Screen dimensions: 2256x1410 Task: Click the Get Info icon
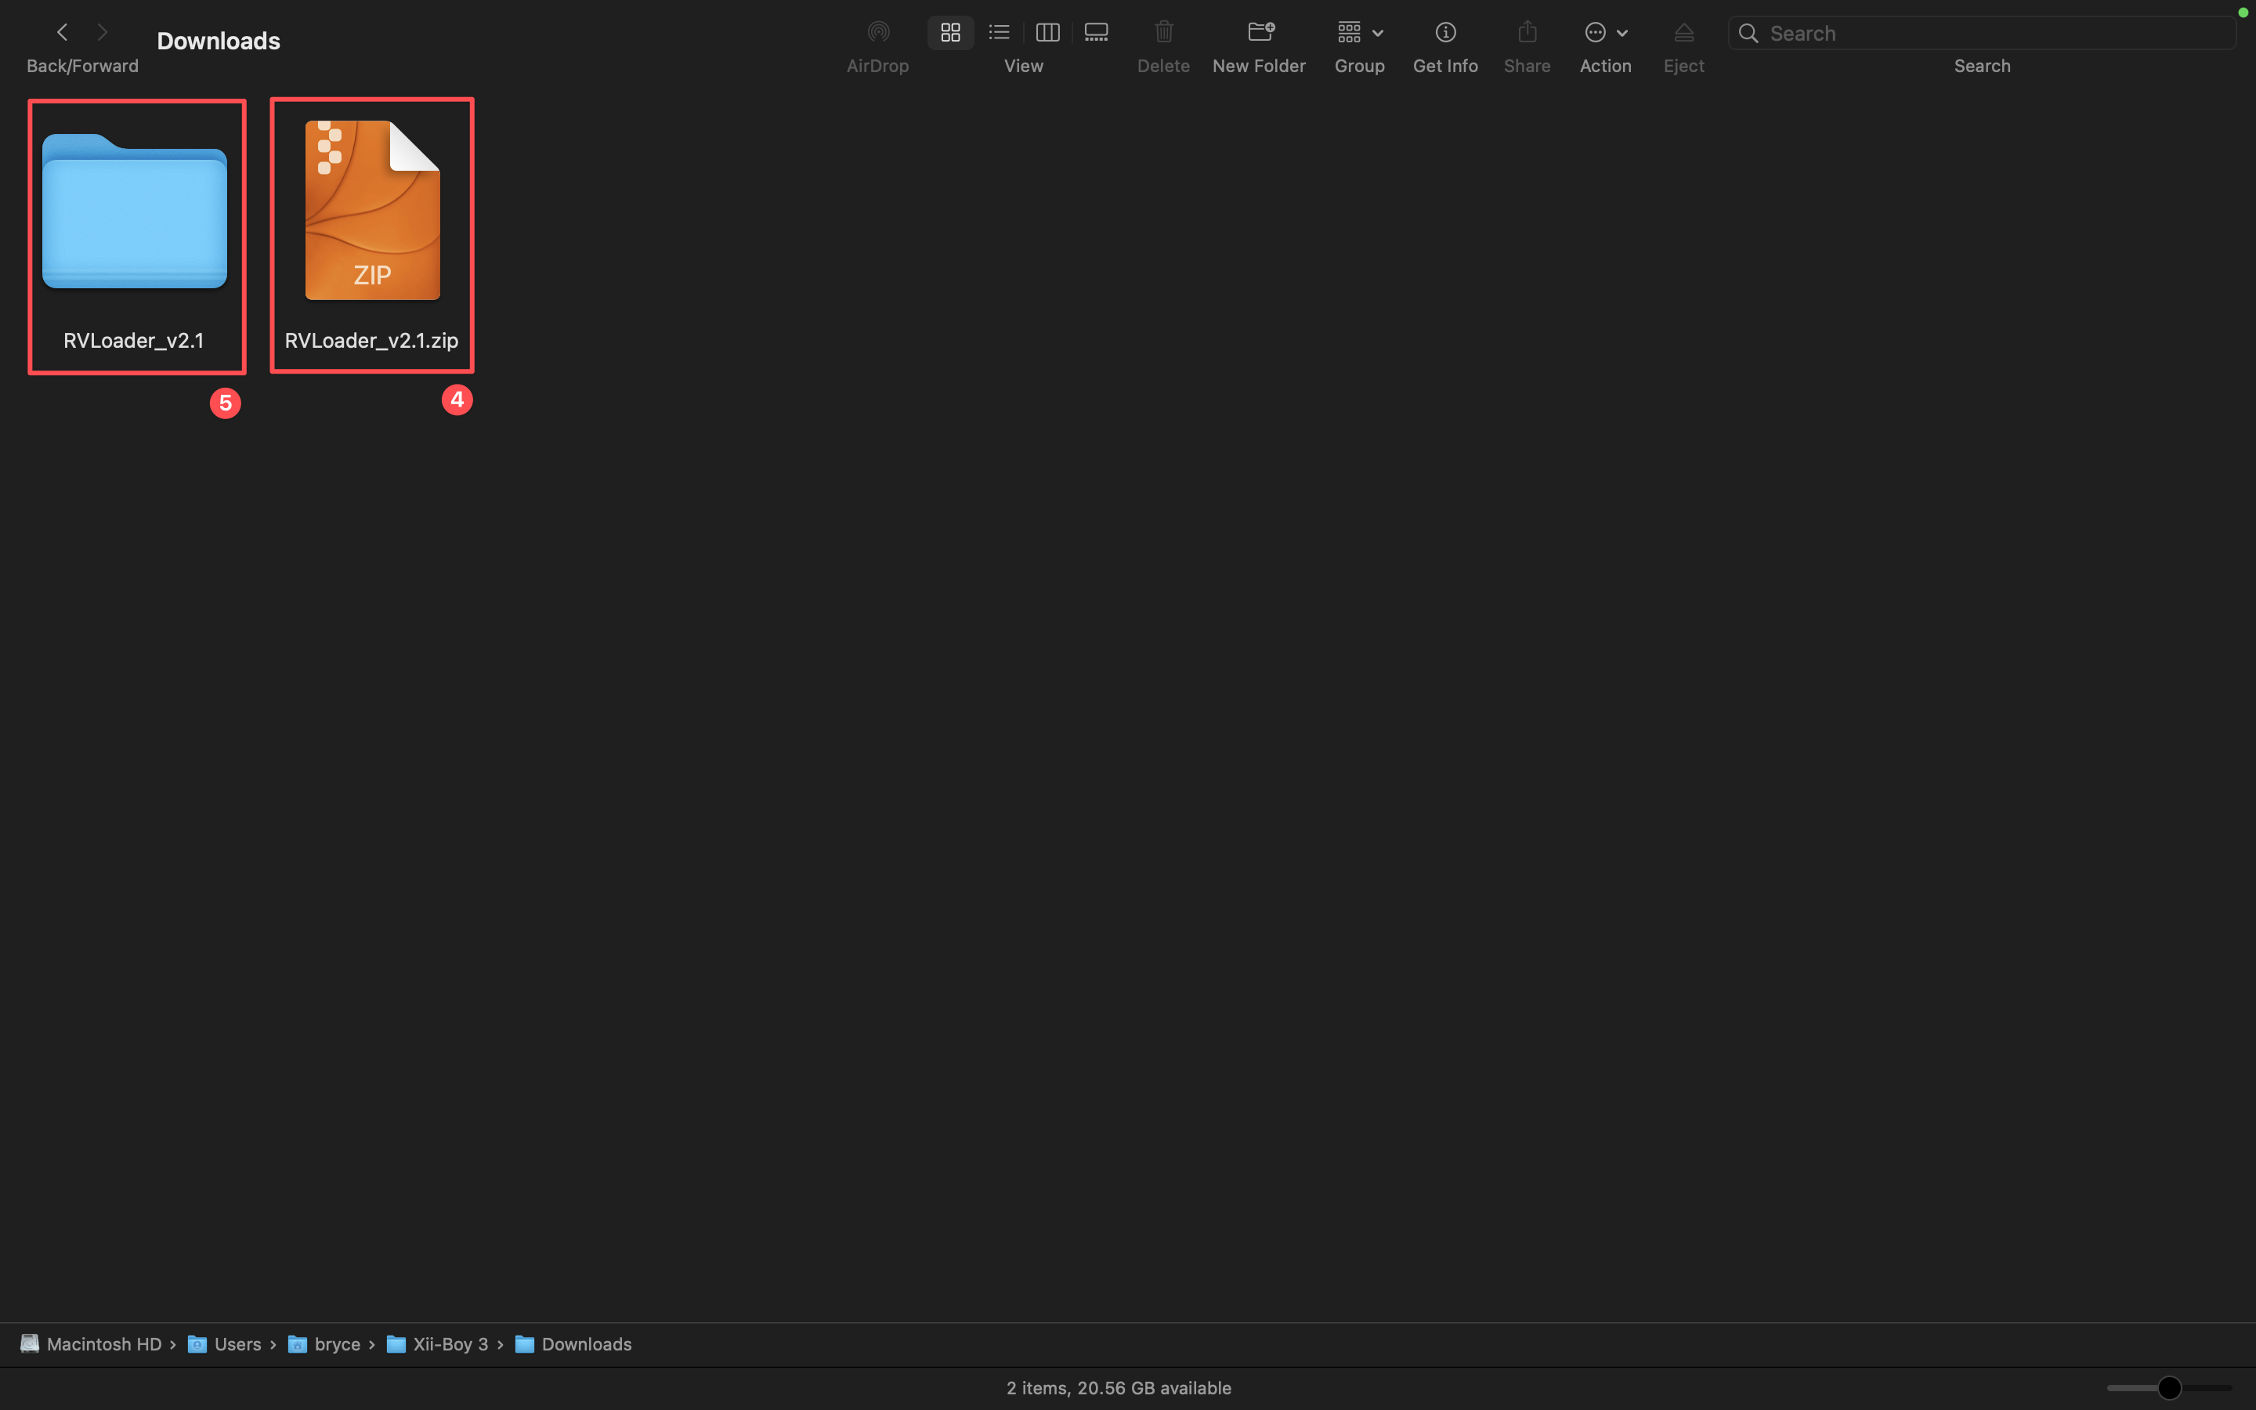pyautogui.click(x=1445, y=33)
